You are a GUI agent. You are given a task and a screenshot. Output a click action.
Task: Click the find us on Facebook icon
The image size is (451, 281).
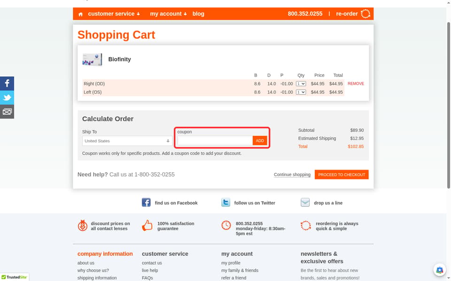[x=146, y=202]
